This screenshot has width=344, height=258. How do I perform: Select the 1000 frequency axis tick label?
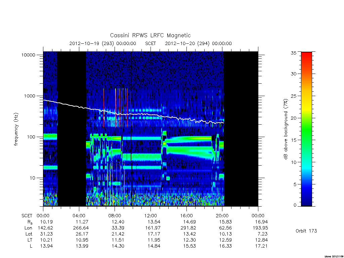pos(30,96)
